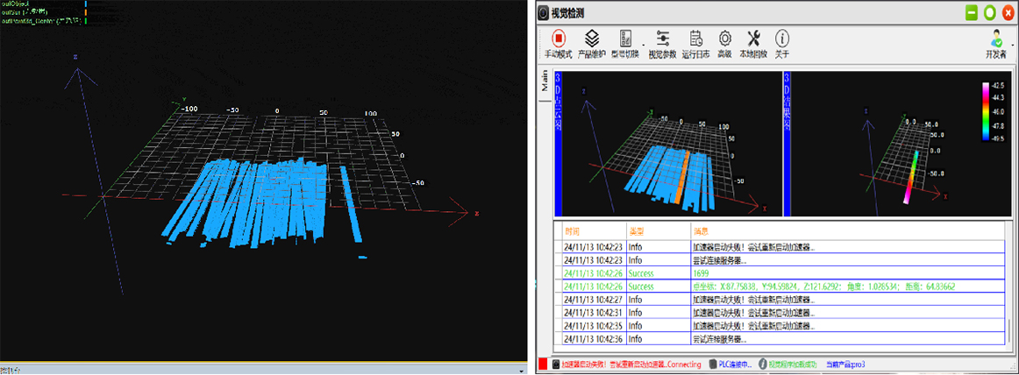Image resolution: width=1019 pixels, height=375 pixels.
Task: Click the 本地回放 local playback tool icon
Action: tap(753, 39)
